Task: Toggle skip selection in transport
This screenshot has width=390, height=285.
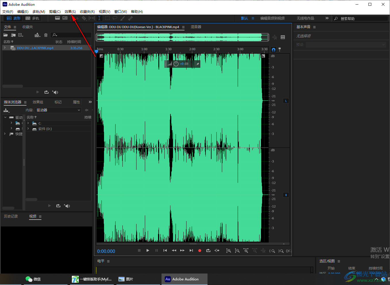Action: tap(217, 251)
